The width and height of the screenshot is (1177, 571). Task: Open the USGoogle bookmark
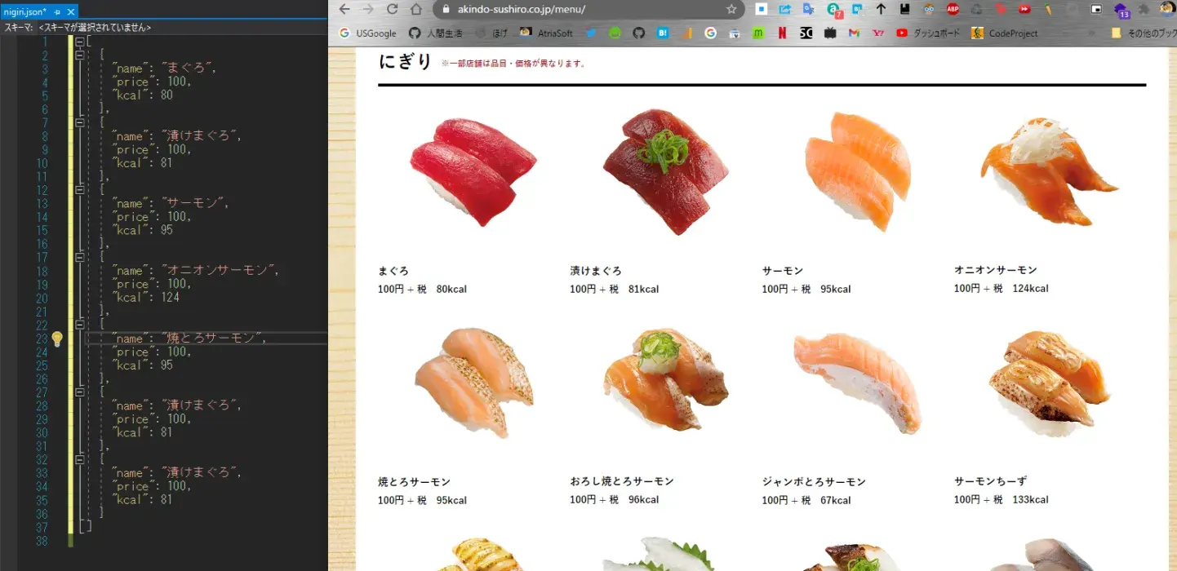[x=368, y=33]
